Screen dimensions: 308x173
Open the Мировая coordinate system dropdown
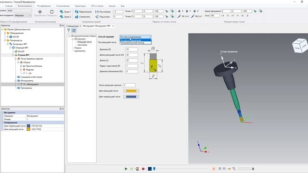pyautogui.click(x=23, y=15)
